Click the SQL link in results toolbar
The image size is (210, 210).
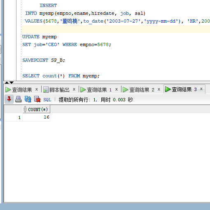point(47,100)
